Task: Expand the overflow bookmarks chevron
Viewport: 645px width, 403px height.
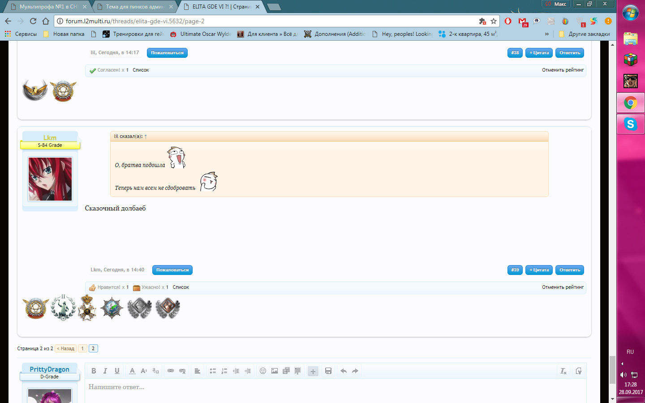Action: (546, 34)
